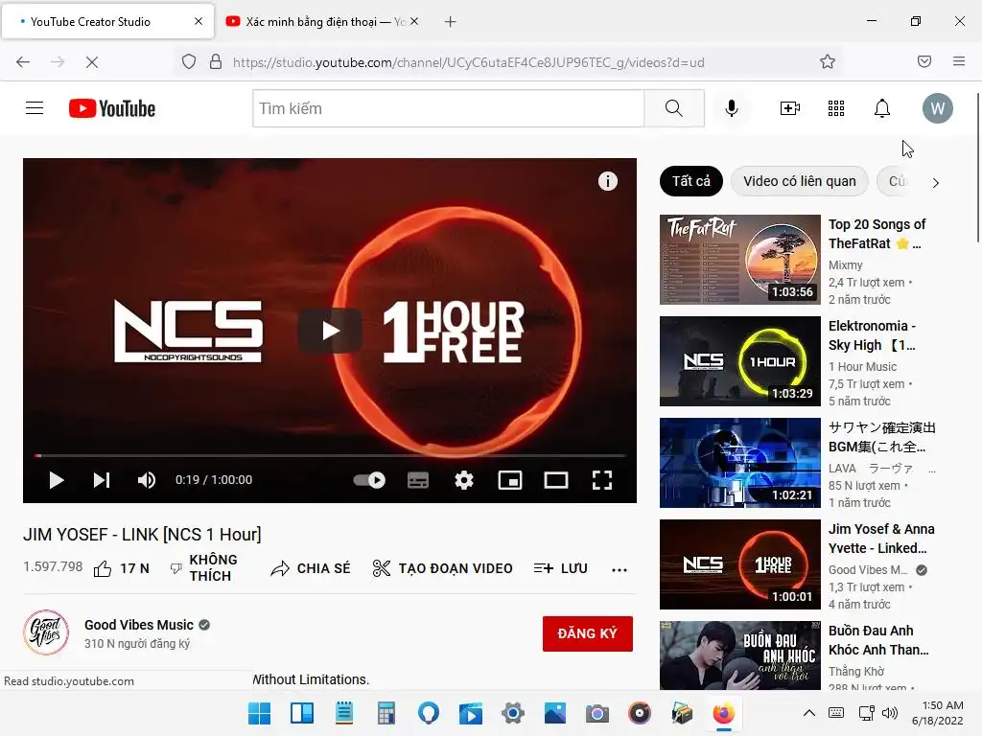Click the address bar URL
Viewport: 982px width, 736px height.
click(x=468, y=62)
